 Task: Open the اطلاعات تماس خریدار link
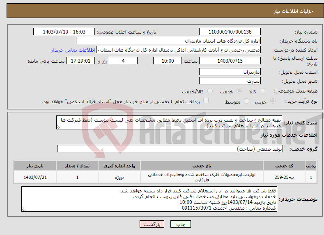73,50
